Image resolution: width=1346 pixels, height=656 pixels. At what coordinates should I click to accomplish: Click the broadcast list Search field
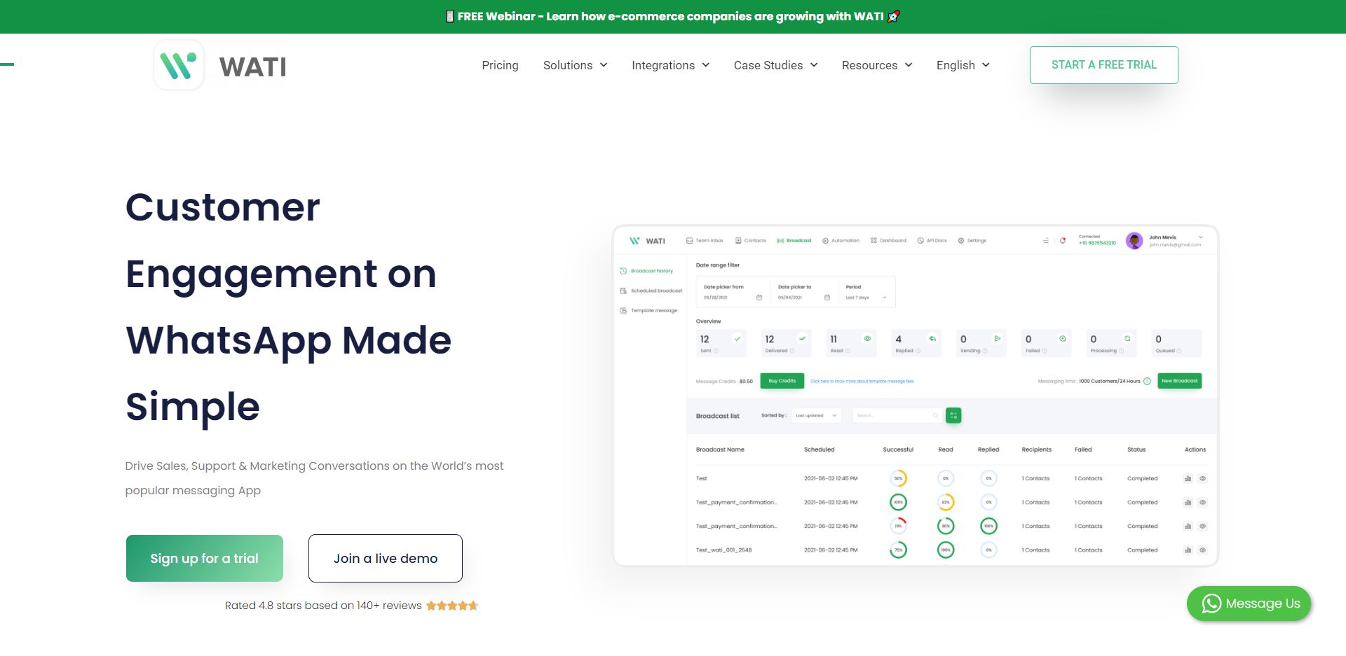[897, 415]
